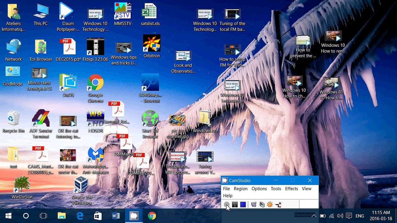Click the volume speaker tray icon
Image resolution: width=397 pixels, height=223 pixels.
[340, 216]
